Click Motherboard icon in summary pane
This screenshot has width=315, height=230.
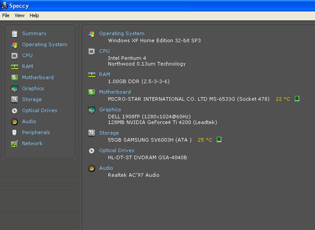[x=92, y=92]
